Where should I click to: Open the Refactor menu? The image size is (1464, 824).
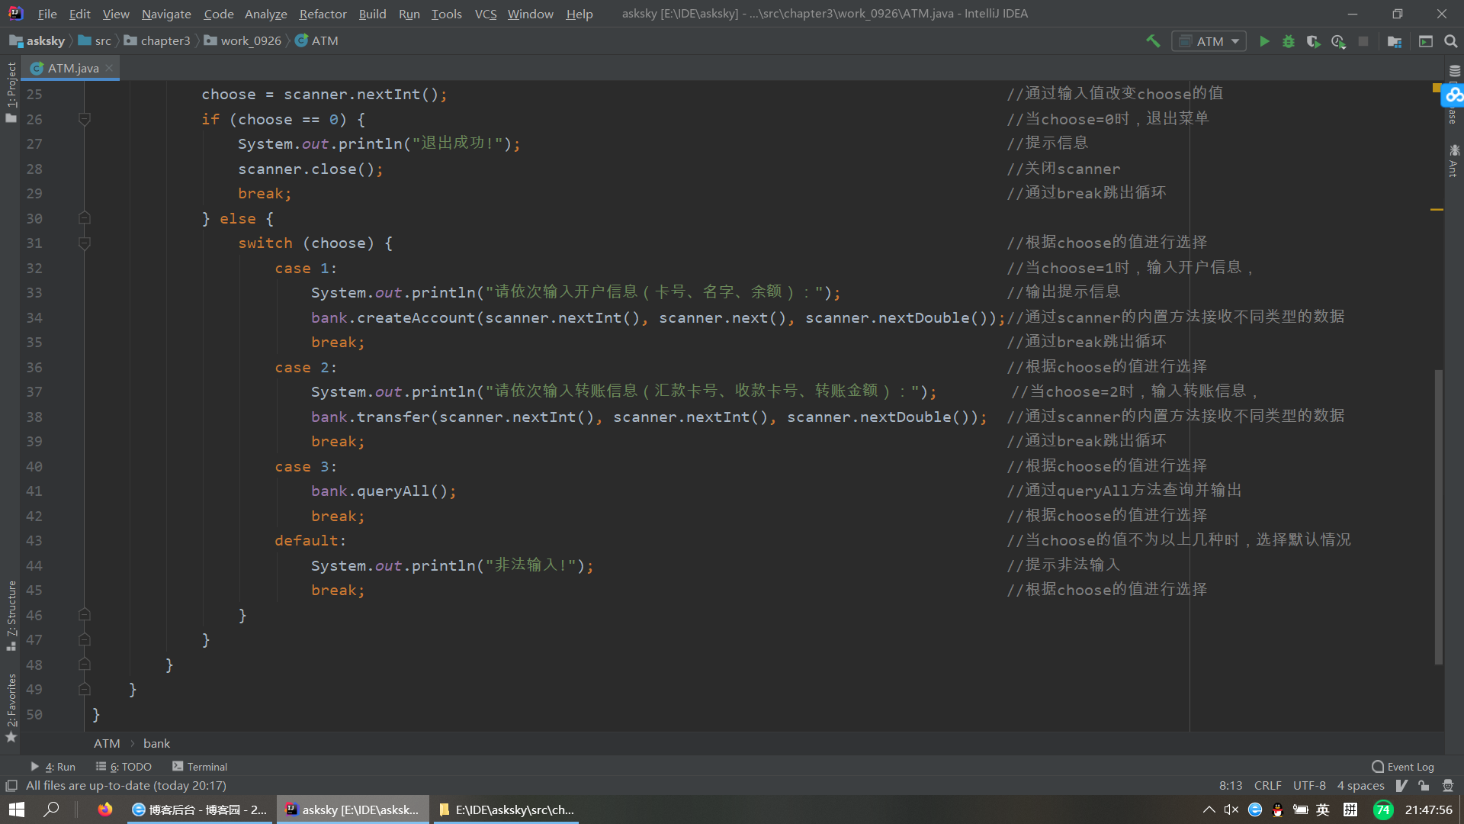click(x=323, y=14)
